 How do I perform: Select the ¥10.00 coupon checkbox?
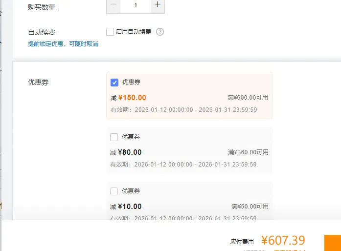click(x=114, y=191)
